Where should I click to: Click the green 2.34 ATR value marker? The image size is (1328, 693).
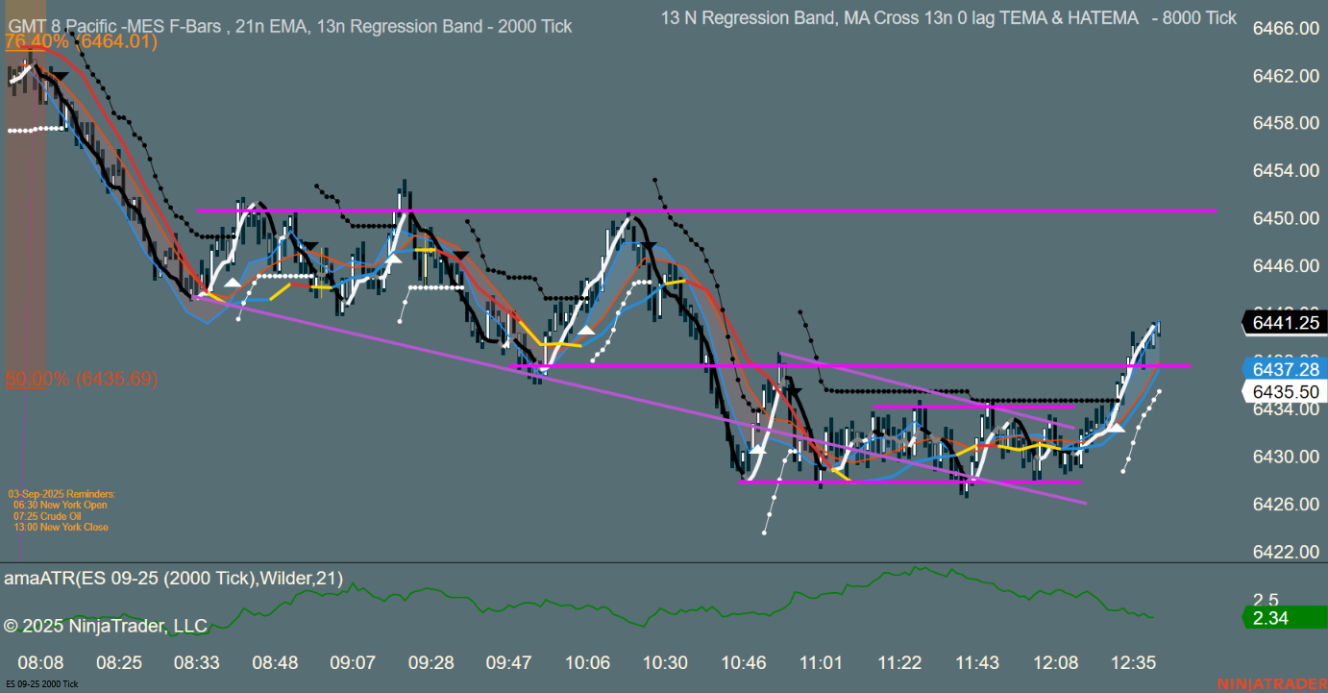click(1286, 618)
